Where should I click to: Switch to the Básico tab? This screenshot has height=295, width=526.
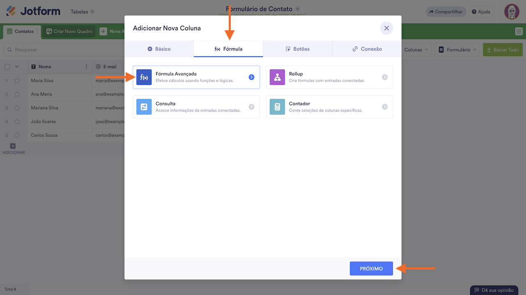click(159, 49)
